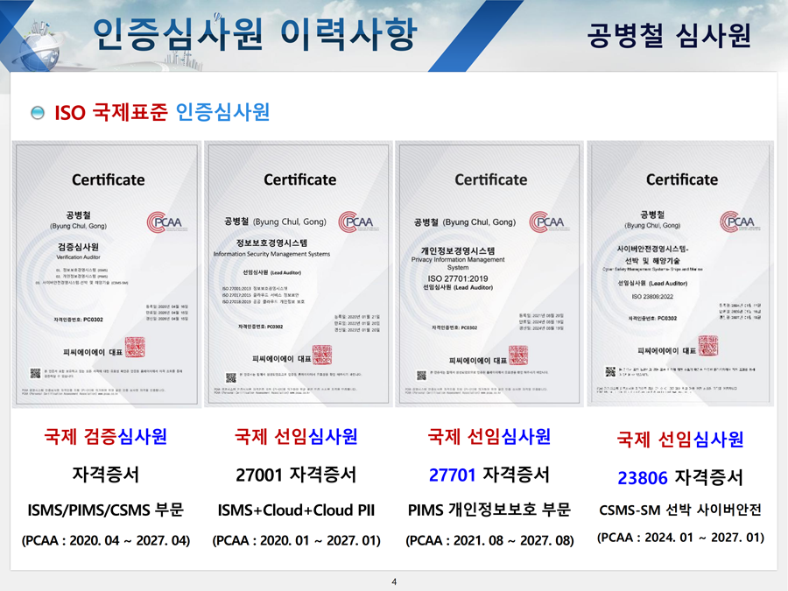Click the red seal on the 검증심사원 certificate
The width and height of the screenshot is (788, 591).
(x=137, y=347)
